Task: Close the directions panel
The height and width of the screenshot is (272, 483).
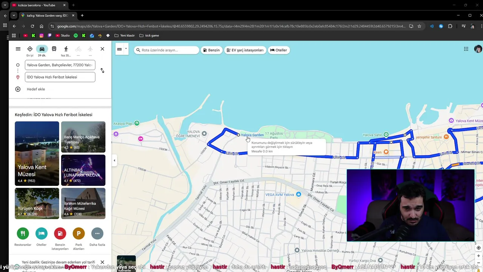Action: [x=102, y=49]
